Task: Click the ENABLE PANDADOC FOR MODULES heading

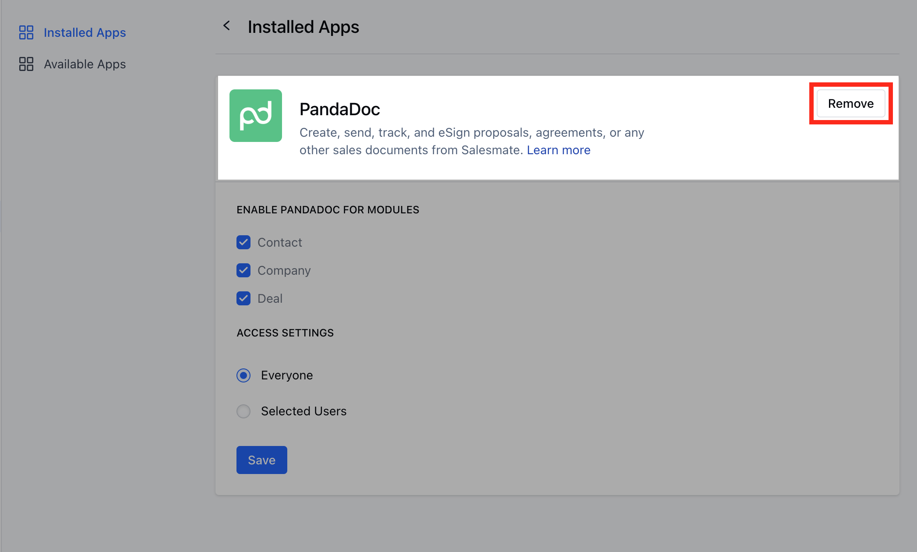Action: coord(328,210)
